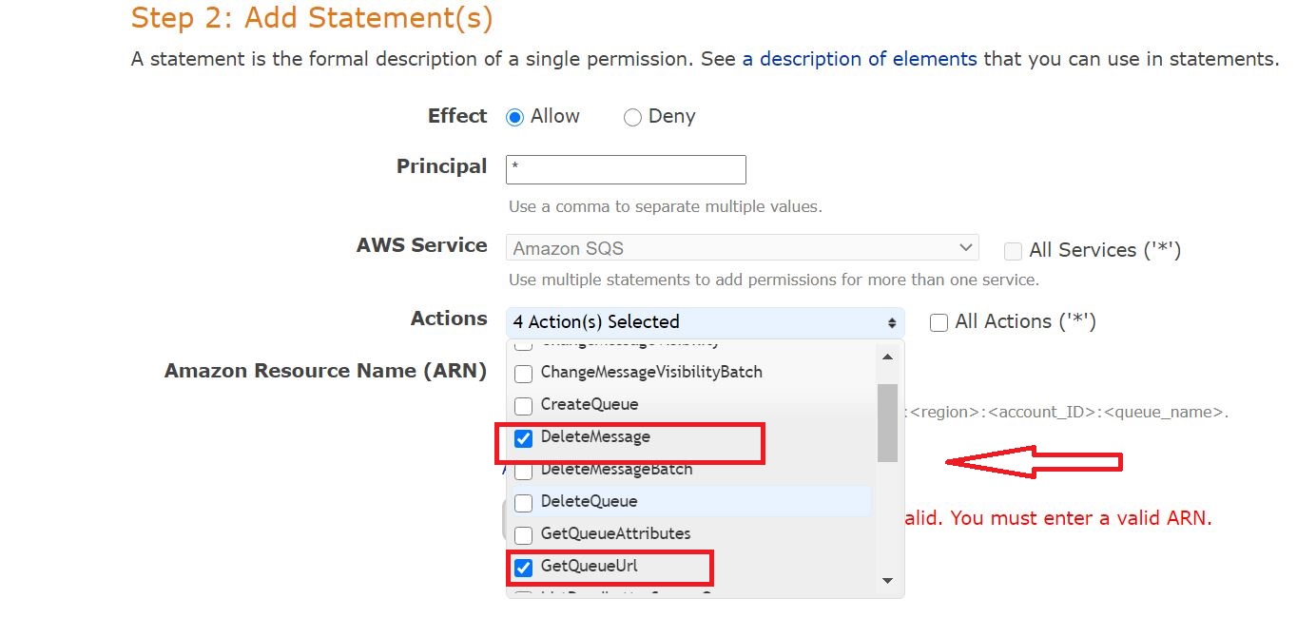This screenshot has height=618, width=1316.
Task: Tick the CreateQueue action checkbox
Action: 523,406
